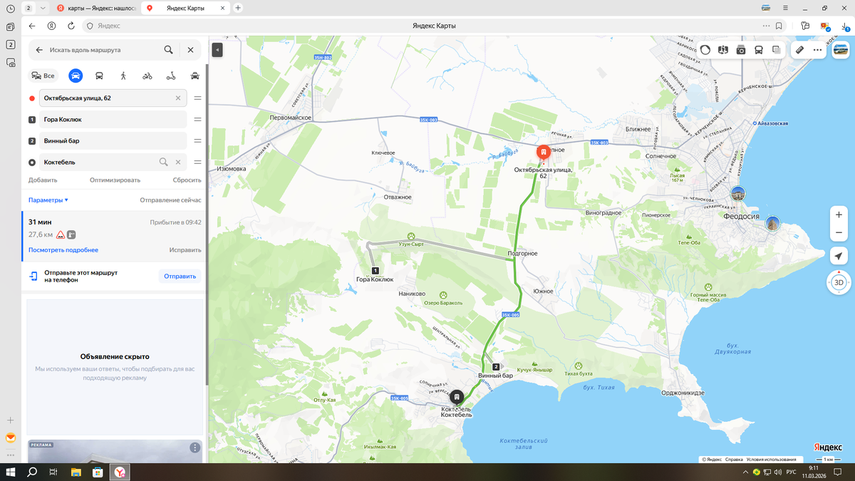Screen dimensions: 855x481
Task: Close the route search panel
Action: point(190,50)
